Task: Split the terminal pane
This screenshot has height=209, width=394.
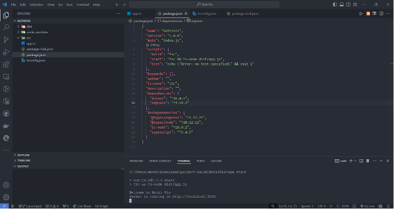Action: [x=361, y=161]
